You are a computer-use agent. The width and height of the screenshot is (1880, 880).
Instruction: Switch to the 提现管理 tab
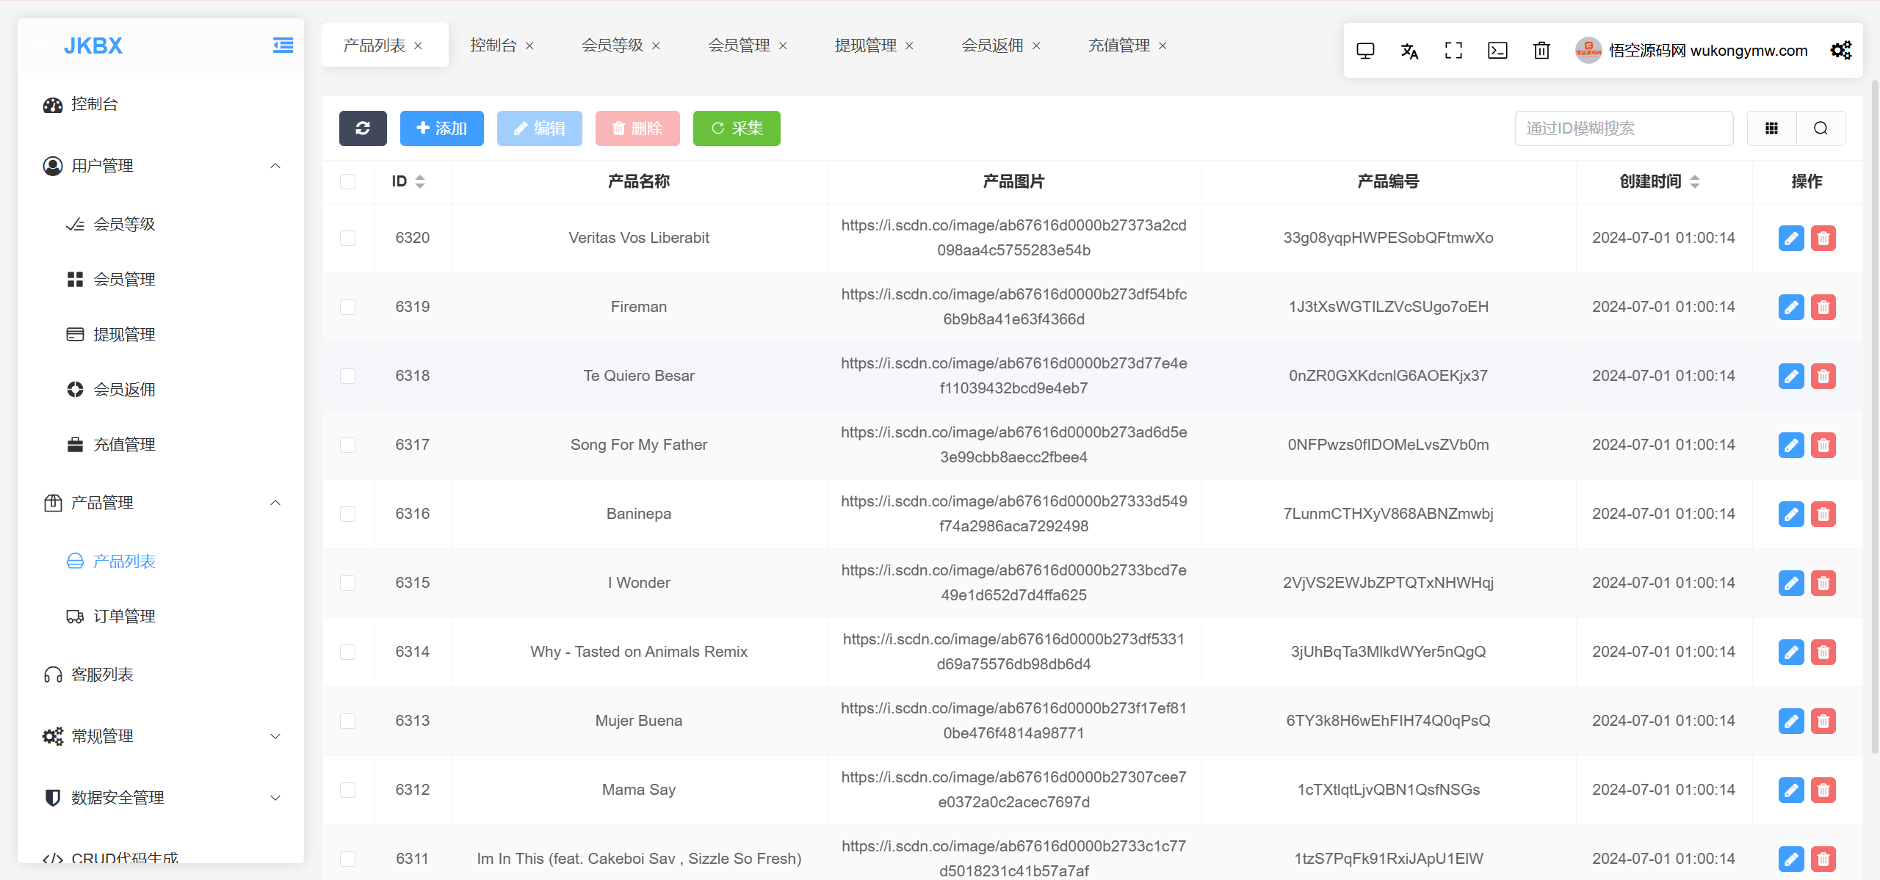pyautogui.click(x=865, y=46)
